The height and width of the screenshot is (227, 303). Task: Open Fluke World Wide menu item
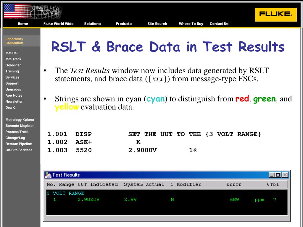click(x=58, y=24)
